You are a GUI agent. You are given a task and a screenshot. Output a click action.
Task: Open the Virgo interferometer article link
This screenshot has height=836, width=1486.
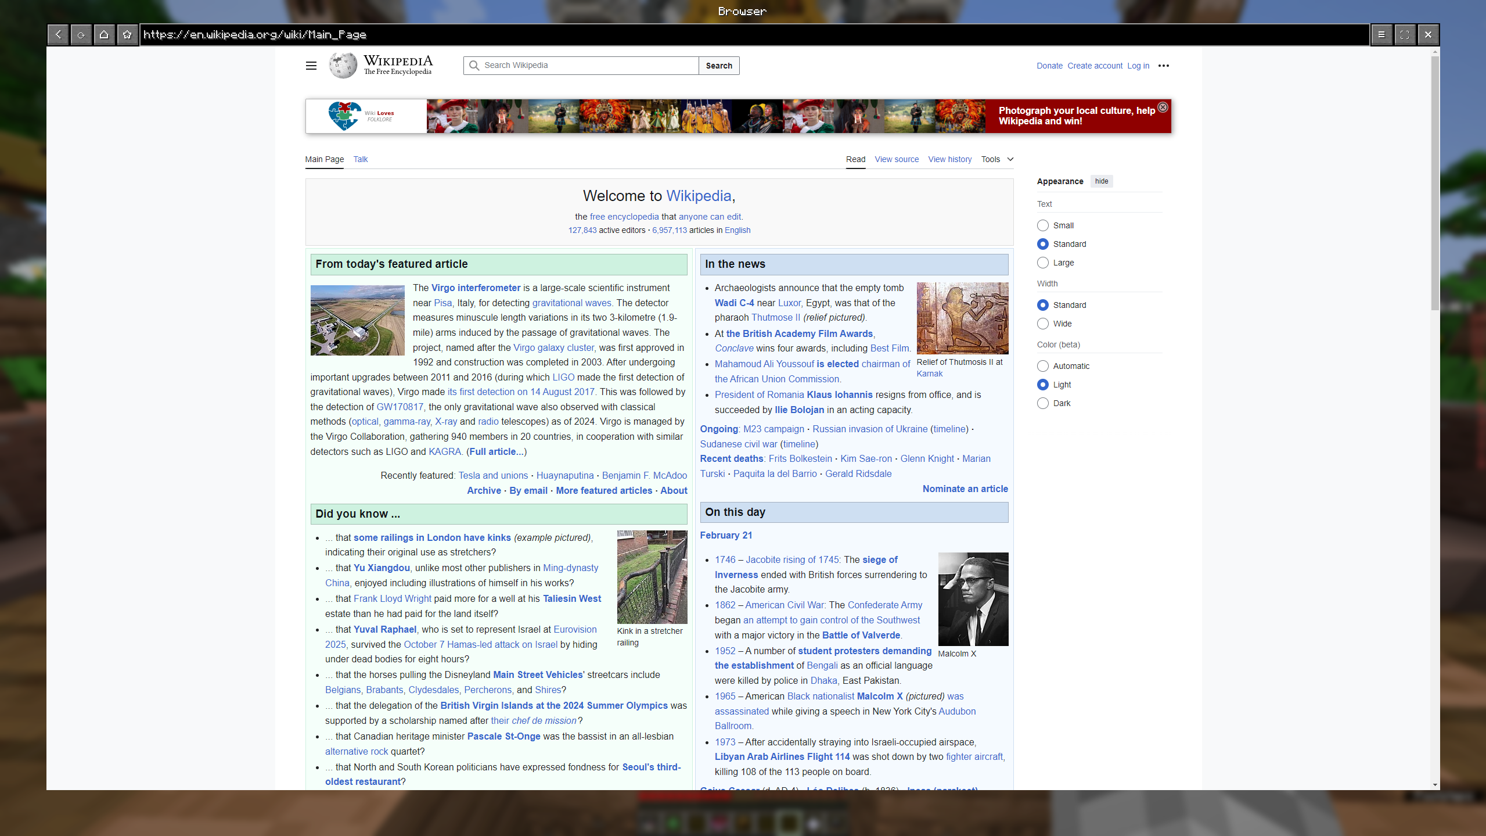476,288
